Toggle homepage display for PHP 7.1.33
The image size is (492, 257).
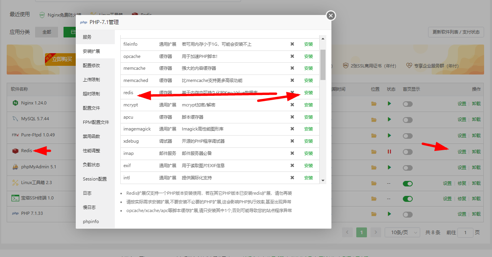[408, 214]
